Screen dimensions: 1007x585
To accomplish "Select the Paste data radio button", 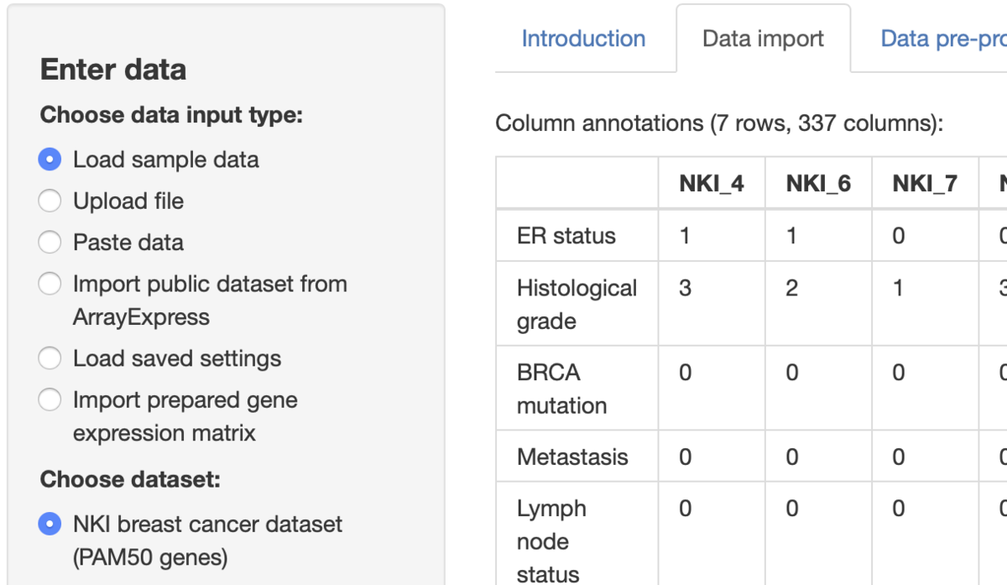I will tap(50, 243).
